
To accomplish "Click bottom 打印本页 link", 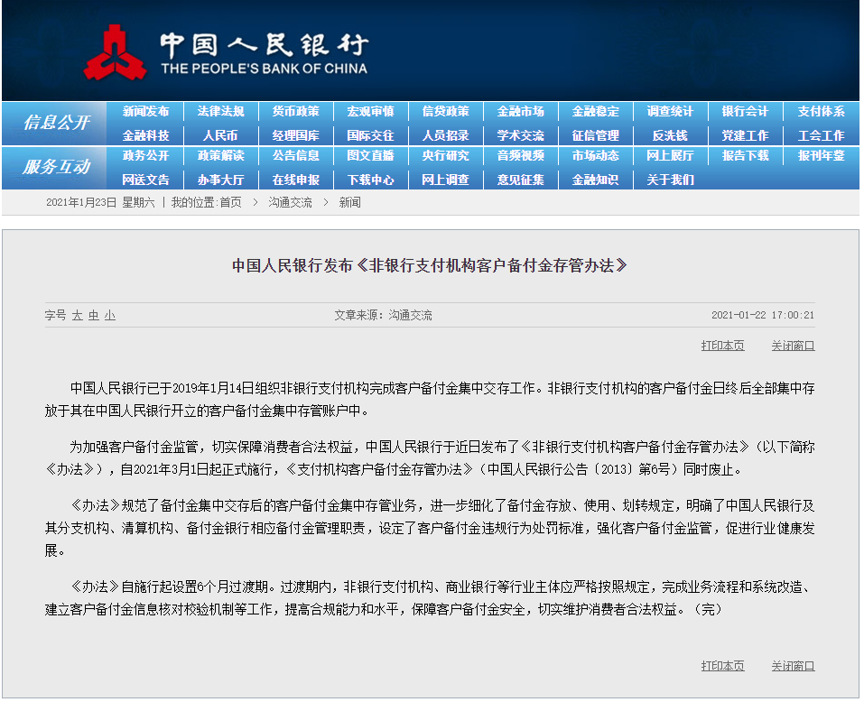I will pos(722,666).
